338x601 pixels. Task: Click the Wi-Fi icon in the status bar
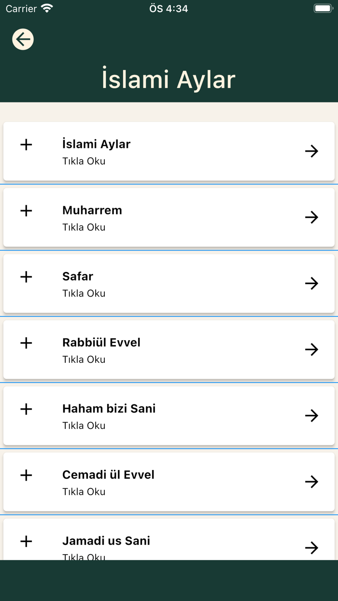pos(46,8)
